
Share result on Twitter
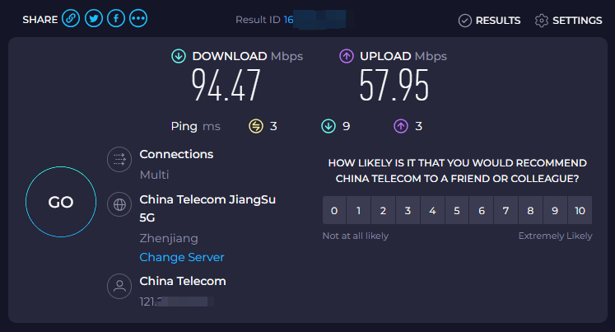(94, 19)
